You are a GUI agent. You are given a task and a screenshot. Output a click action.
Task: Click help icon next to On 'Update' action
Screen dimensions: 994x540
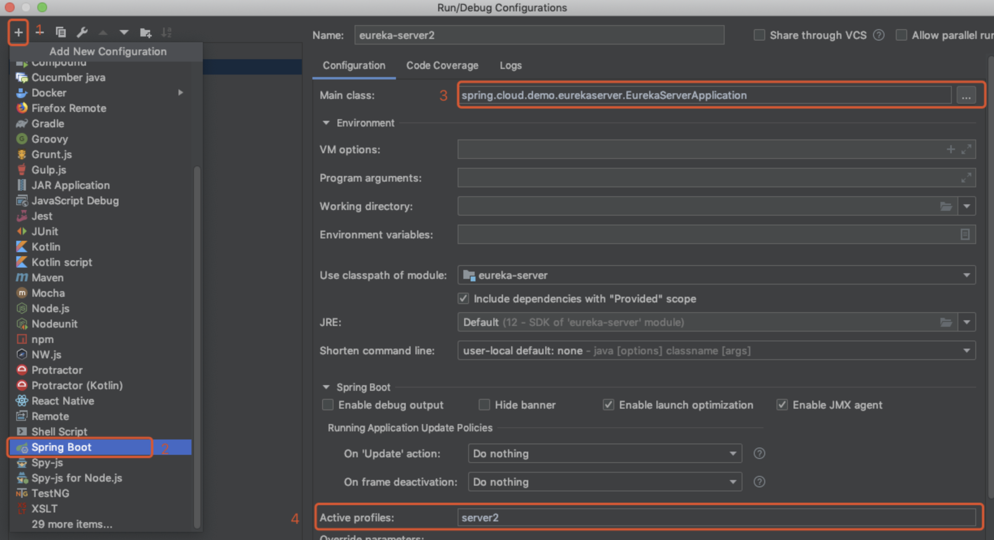coord(759,453)
